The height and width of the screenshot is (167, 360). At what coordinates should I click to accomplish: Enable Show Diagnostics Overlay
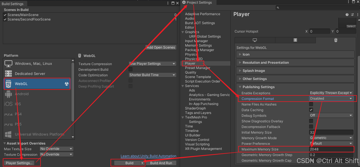311,121
